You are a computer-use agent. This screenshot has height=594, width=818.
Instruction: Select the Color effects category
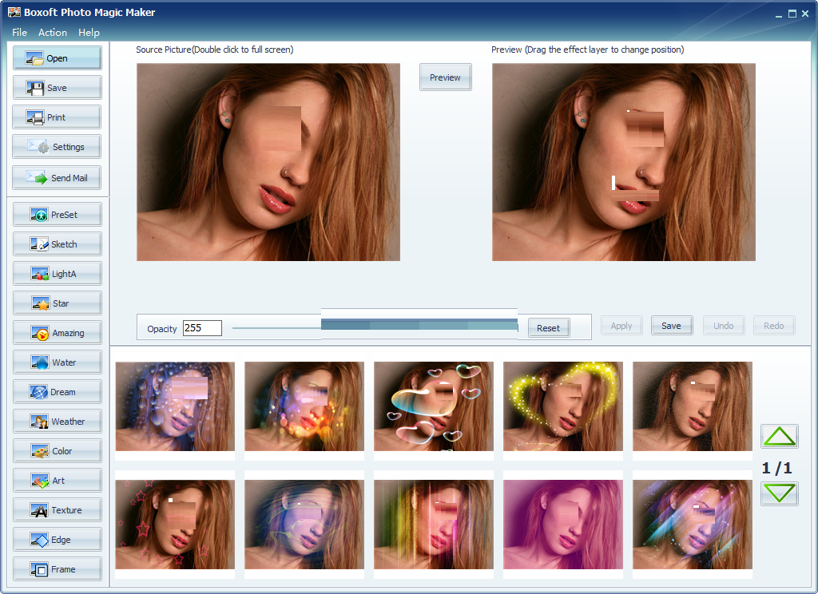tap(57, 450)
